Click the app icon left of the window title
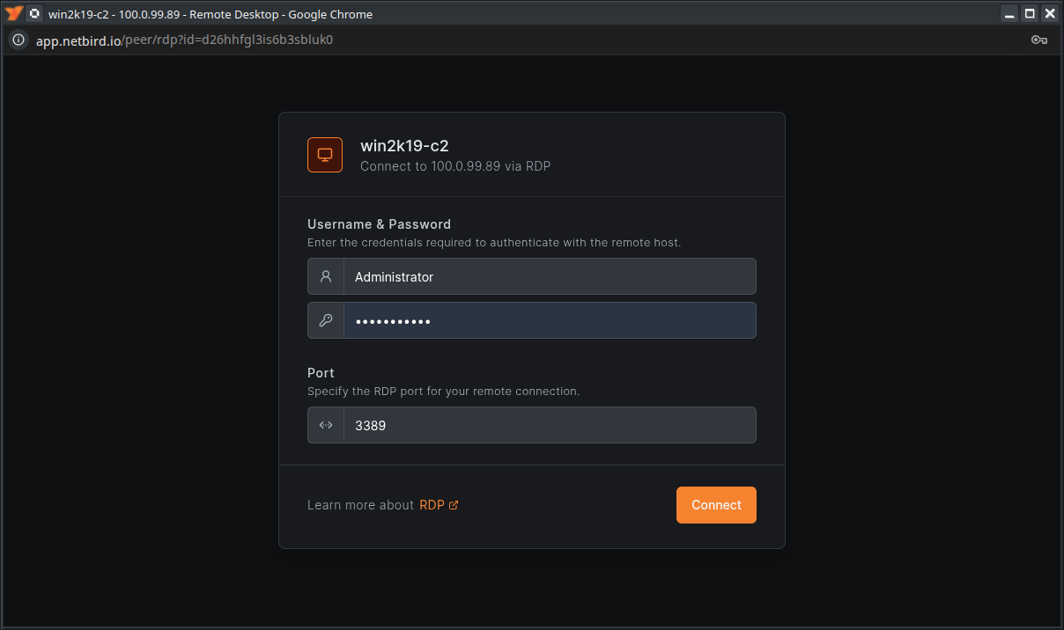The height and width of the screenshot is (630, 1064). (34, 13)
